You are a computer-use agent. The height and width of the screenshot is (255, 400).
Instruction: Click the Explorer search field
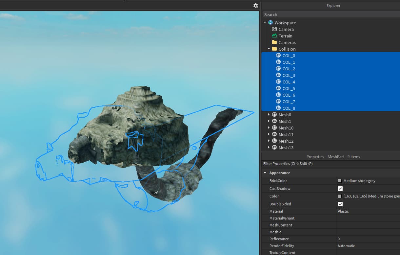pyautogui.click(x=330, y=14)
